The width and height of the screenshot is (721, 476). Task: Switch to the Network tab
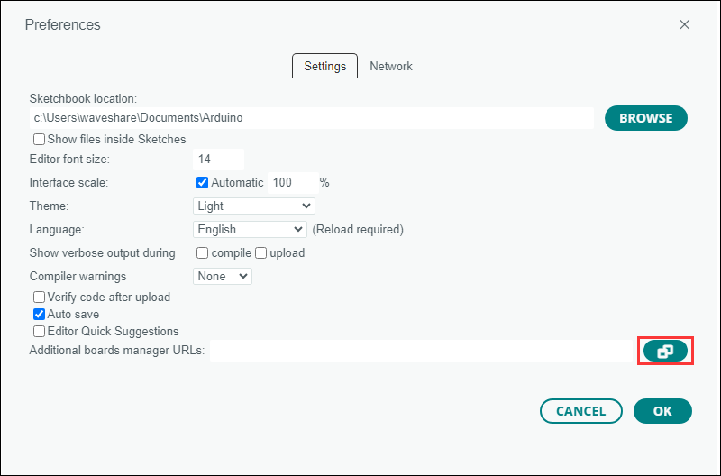click(391, 66)
